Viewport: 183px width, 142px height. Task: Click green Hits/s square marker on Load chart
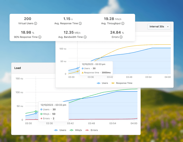[x=36, y=111]
